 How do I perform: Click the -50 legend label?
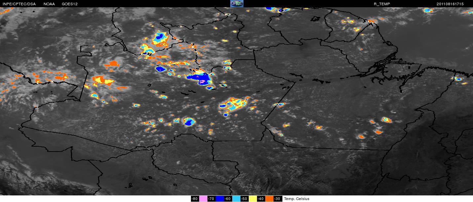point(244,199)
